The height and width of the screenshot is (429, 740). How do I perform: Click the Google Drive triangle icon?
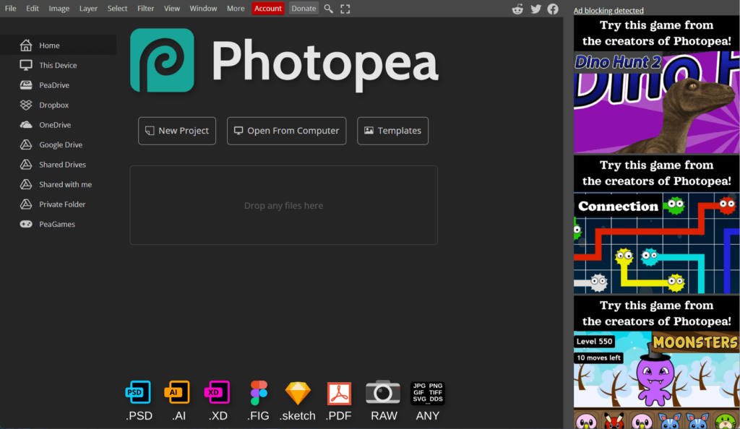pyautogui.click(x=26, y=144)
